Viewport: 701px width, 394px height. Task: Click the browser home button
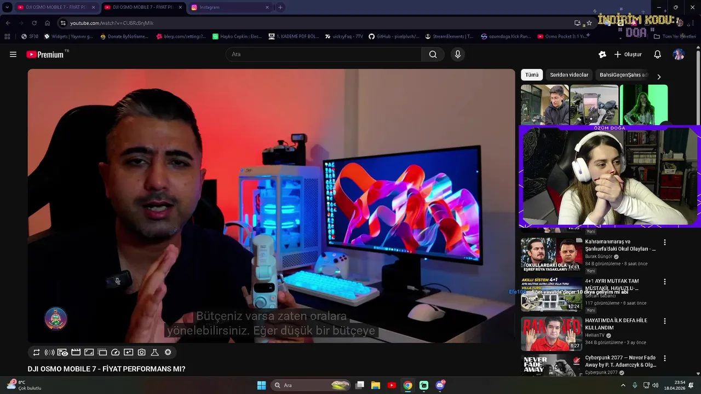pos(47,23)
